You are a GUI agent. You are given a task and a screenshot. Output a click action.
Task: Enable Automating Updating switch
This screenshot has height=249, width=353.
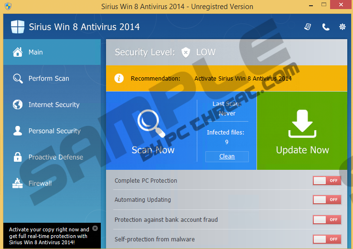[327, 199]
